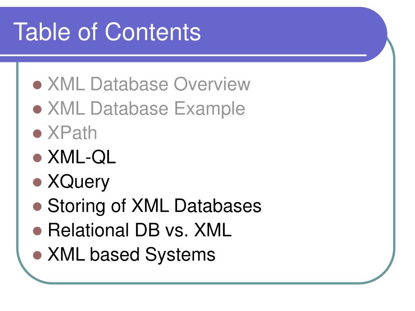Open the 'XQuery' entry
415x311 pixels.
point(79,182)
